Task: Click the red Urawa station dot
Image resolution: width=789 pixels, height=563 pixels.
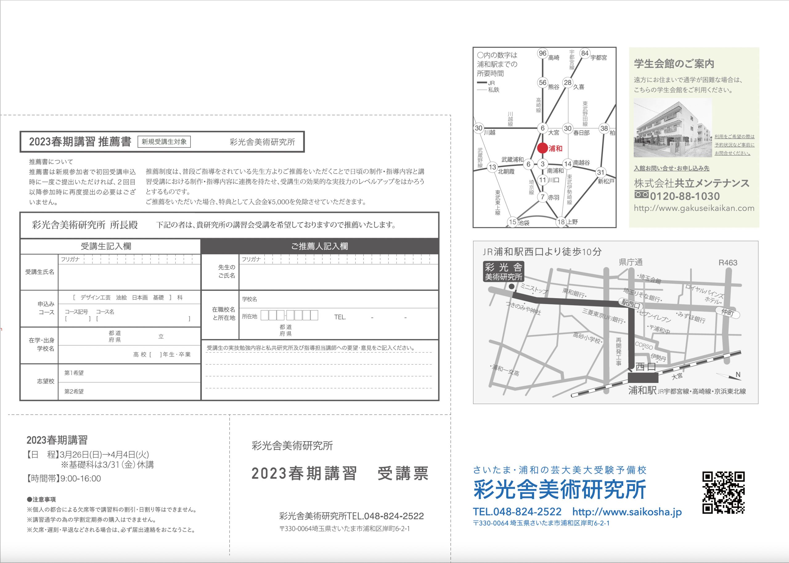Action: 542,148
